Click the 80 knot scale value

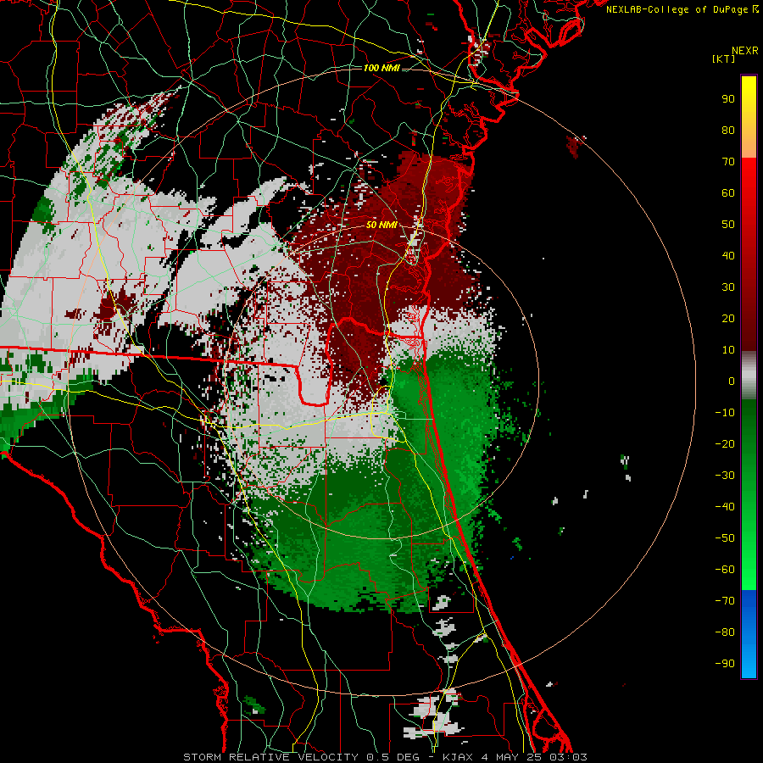click(728, 131)
